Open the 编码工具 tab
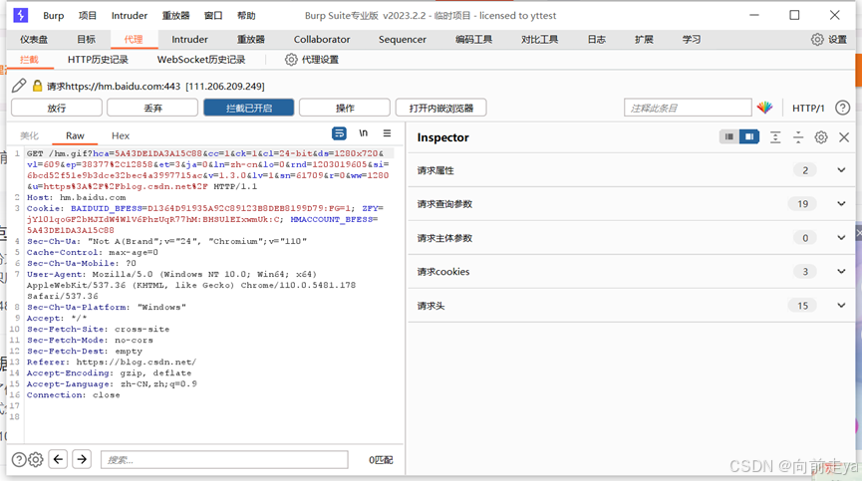Viewport: 862px width, 481px height. pyautogui.click(x=474, y=40)
